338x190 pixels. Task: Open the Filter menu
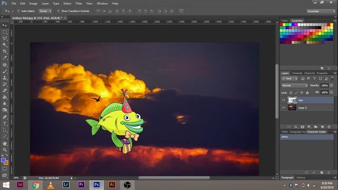click(79, 4)
